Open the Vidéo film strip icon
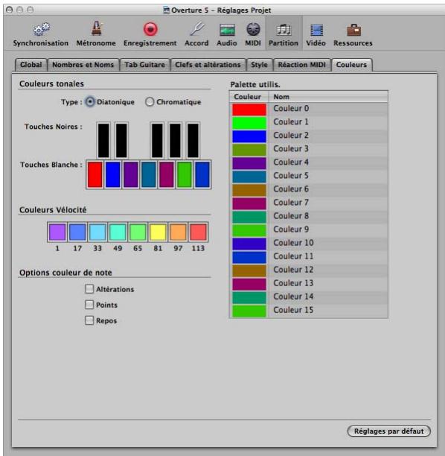The image size is (445, 456). [x=316, y=30]
